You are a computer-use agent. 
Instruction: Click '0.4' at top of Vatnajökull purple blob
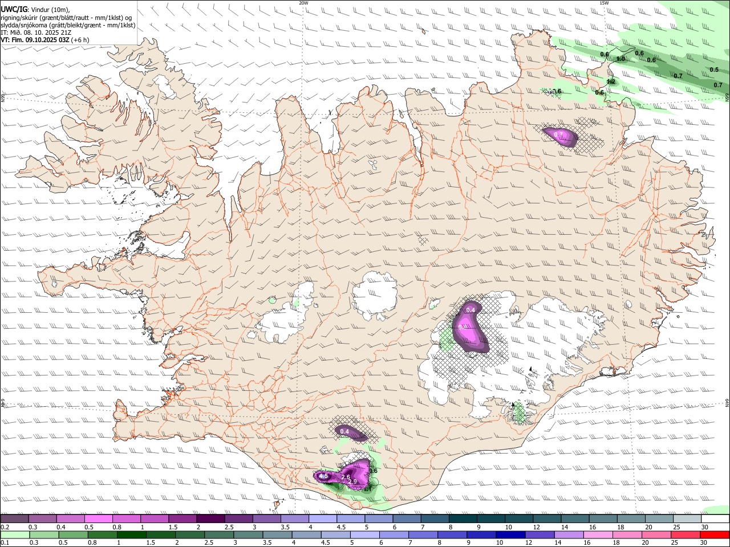coord(471,310)
